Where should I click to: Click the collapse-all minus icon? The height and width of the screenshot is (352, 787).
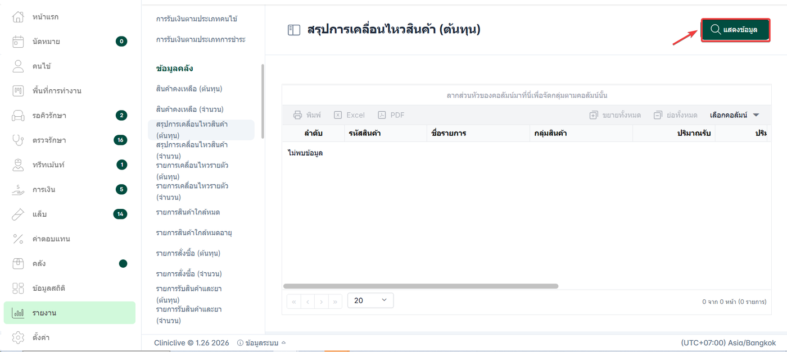(658, 115)
